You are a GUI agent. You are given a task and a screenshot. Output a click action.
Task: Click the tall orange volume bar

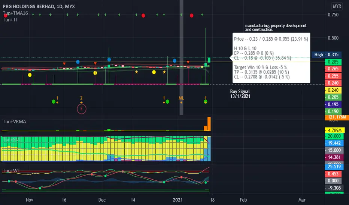pos(209,124)
